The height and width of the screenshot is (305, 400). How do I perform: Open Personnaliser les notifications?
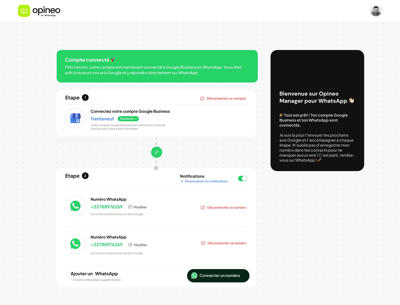[206, 181]
